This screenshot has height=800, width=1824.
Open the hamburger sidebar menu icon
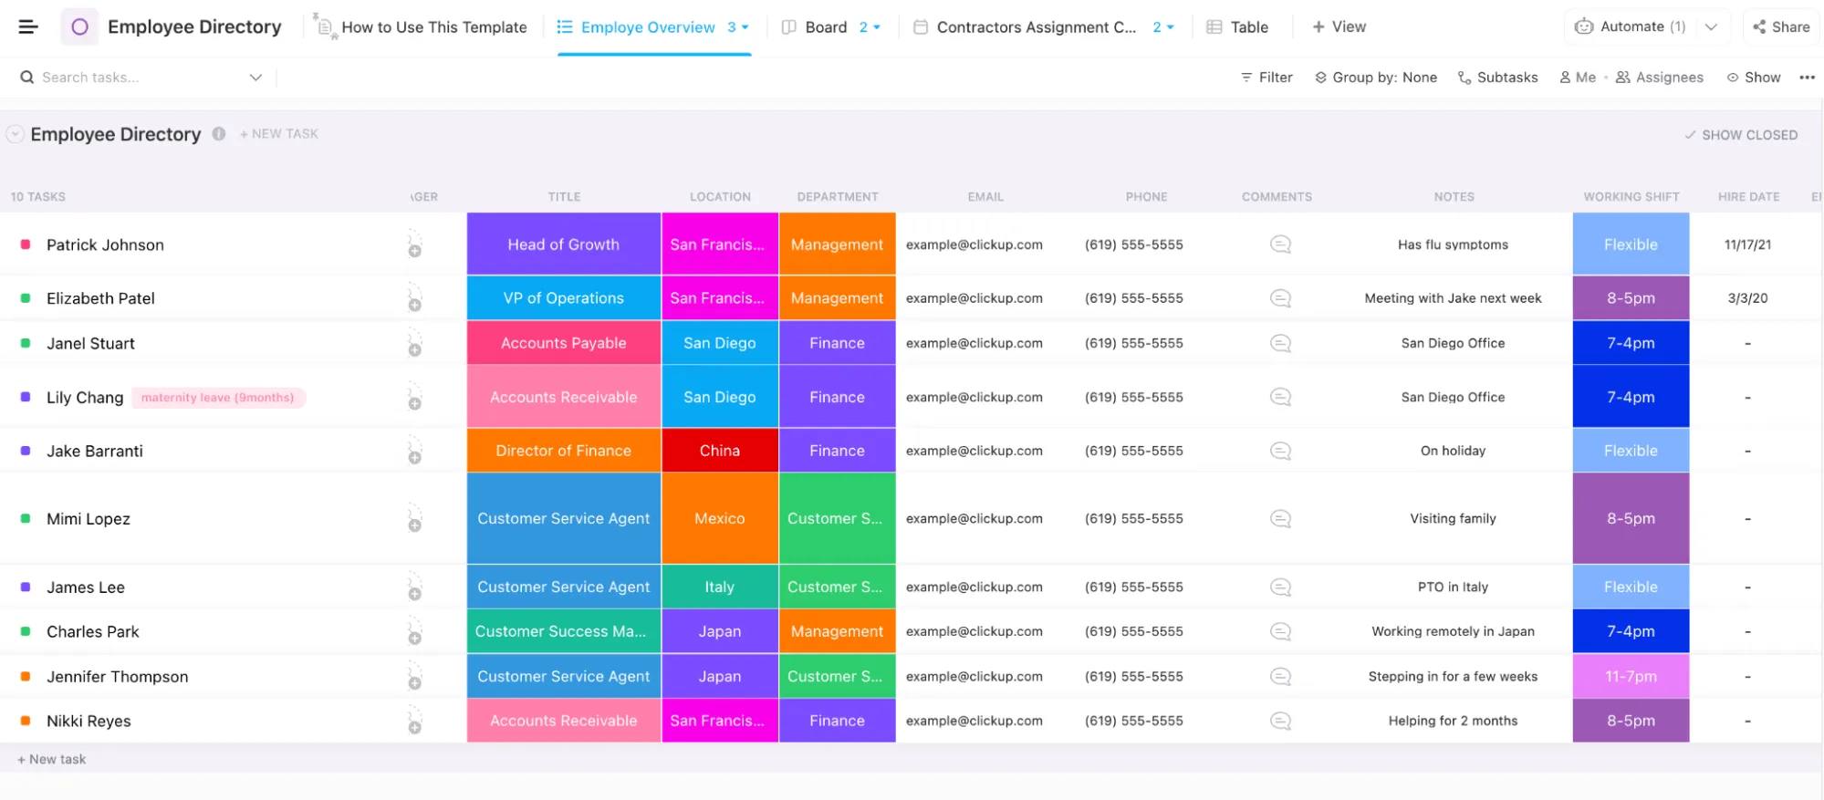pyautogui.click(x=28, y=27)
